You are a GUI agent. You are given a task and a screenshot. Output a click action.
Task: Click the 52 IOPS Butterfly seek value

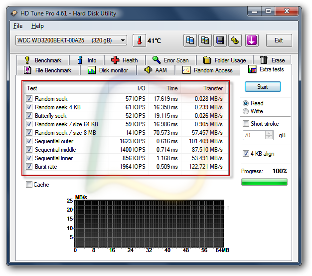(x=135, y=116)
